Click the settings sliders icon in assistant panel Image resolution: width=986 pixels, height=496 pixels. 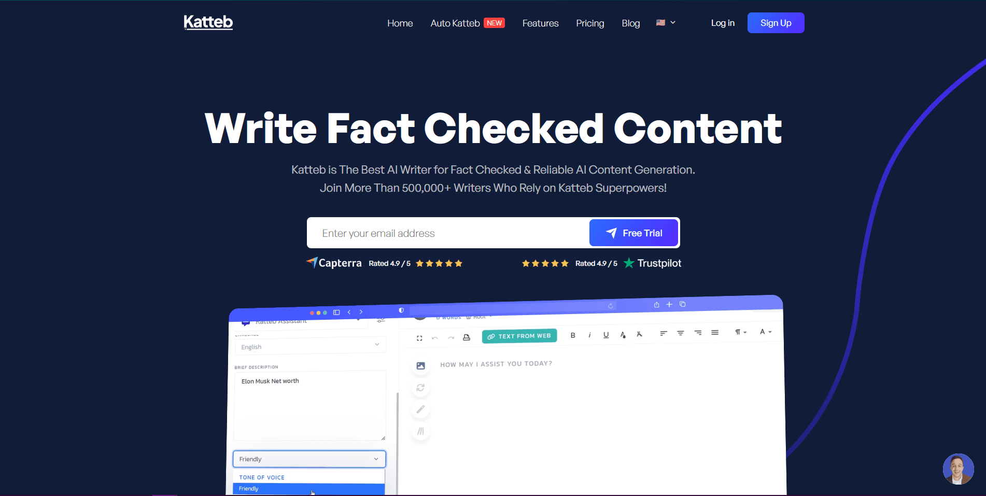(381, 320)
